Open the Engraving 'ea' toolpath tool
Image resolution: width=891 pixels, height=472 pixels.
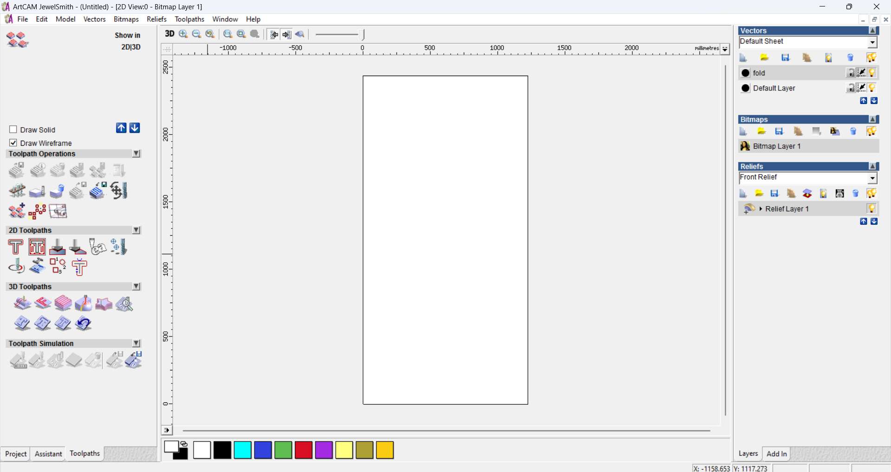tap(98, 247)
